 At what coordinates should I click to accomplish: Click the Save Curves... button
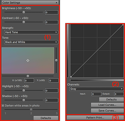pyautogui.click(x=107, y=111)
